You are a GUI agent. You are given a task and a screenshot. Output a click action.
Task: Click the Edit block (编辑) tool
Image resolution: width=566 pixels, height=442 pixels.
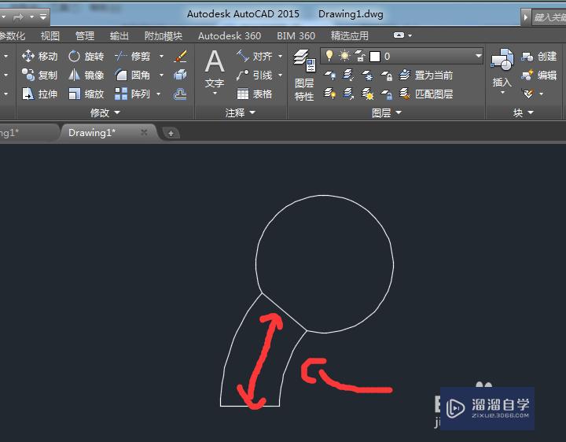pos(539,75)
